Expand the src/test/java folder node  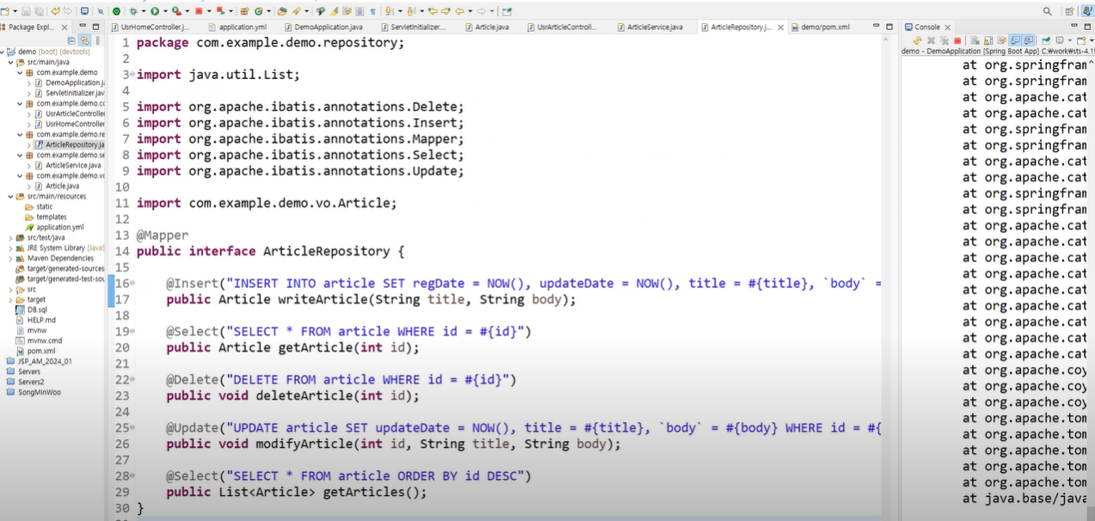click(x=10, y=237)
